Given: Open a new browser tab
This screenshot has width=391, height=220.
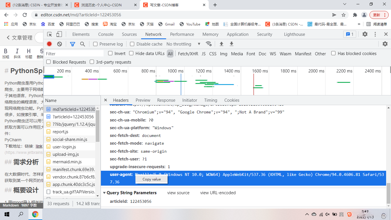Looking at the screenshot, I should tap(215, 5).
